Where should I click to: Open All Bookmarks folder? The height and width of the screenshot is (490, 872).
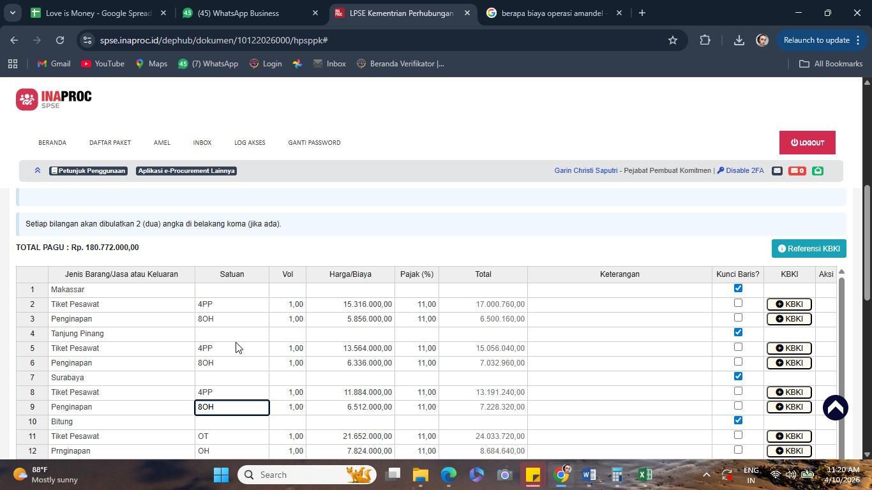click(831, 64)
